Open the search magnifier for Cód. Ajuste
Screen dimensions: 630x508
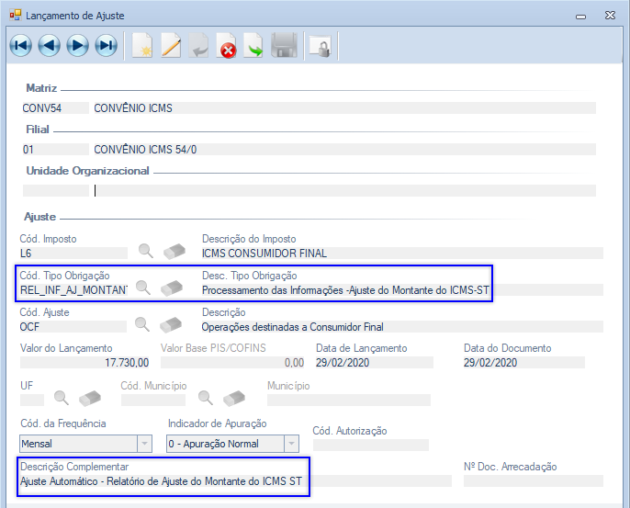click(141, 324)
